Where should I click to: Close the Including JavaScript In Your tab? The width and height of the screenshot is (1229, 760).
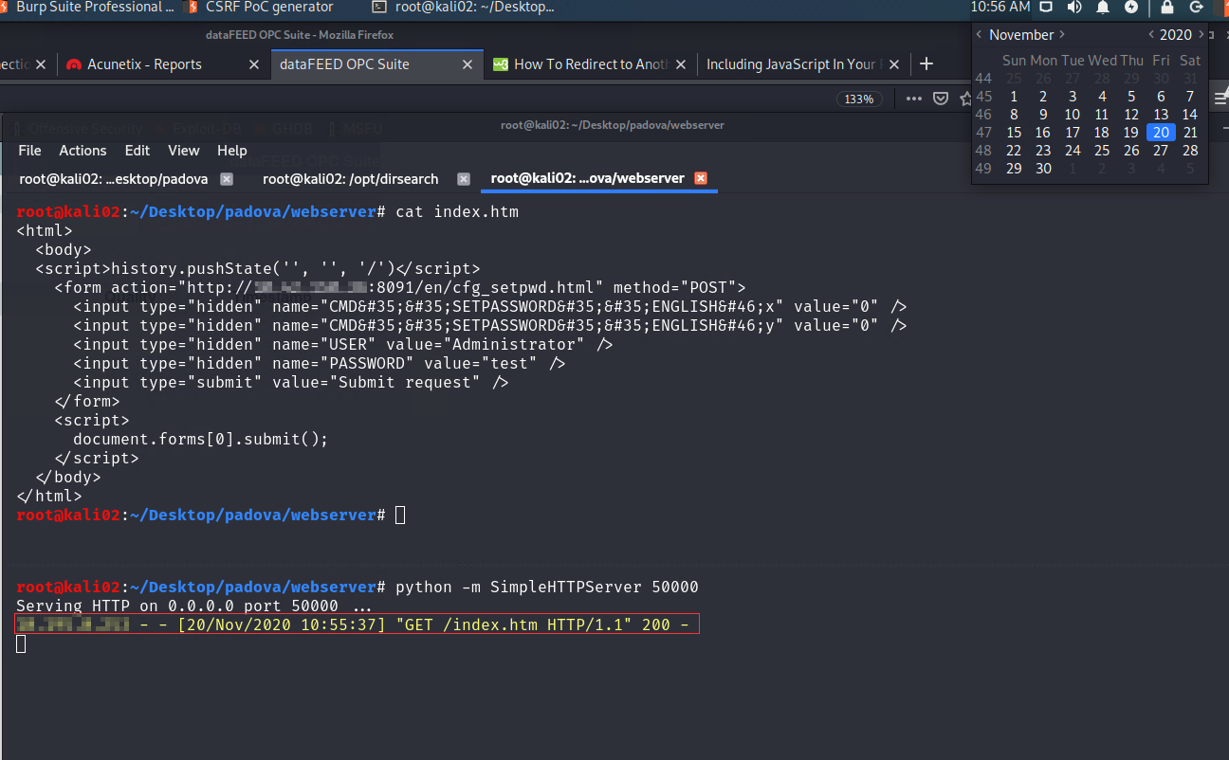(895, 64)
